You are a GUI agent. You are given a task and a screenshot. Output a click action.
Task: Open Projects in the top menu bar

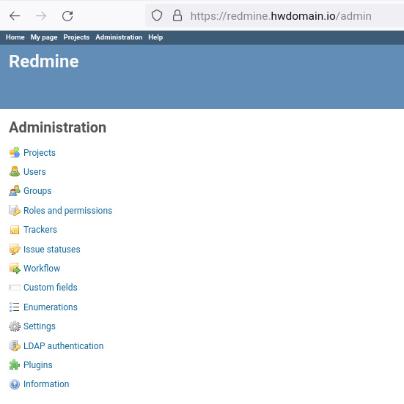coord(76,37)
